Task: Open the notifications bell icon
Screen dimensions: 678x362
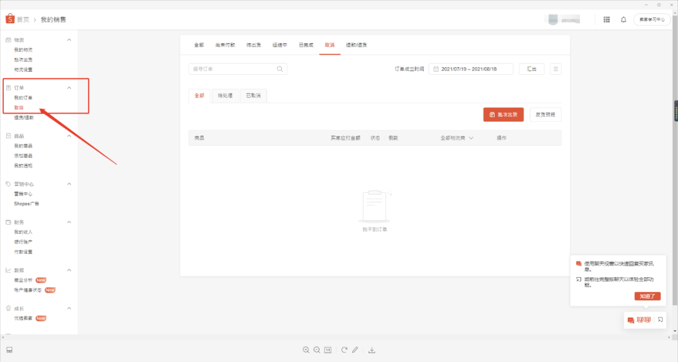Action: (x=623, y=19)
